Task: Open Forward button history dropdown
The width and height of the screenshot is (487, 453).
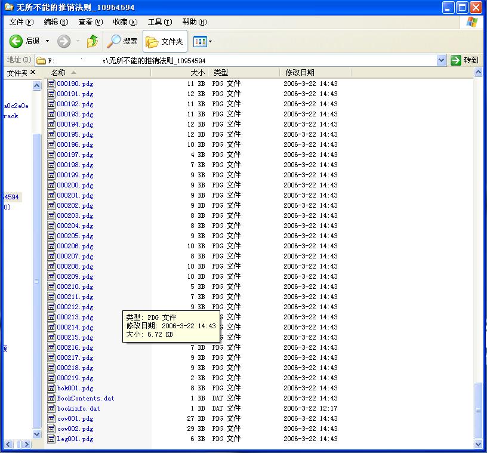Action: [x=78, y=41]
